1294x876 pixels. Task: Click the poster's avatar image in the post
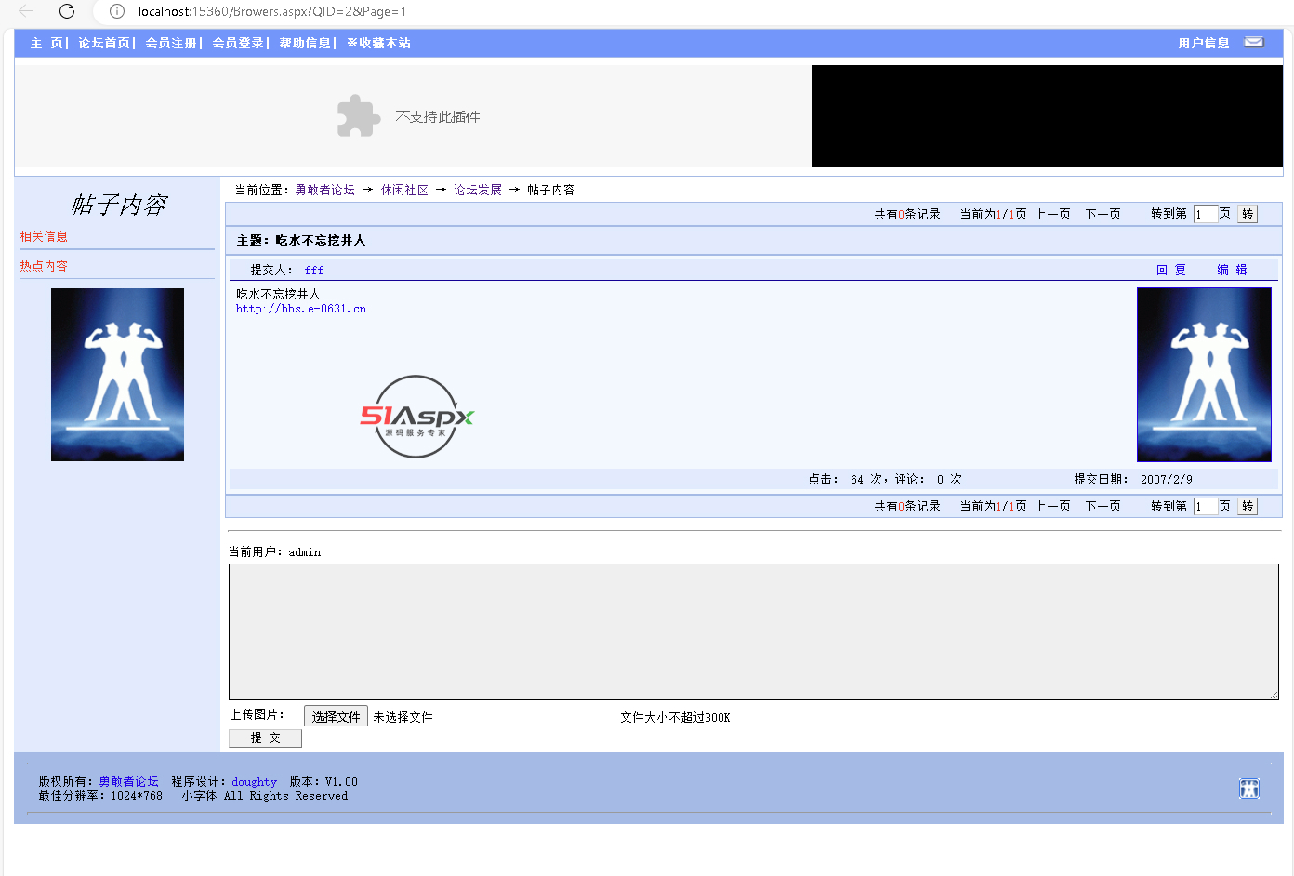click(x=1204, y=375)
